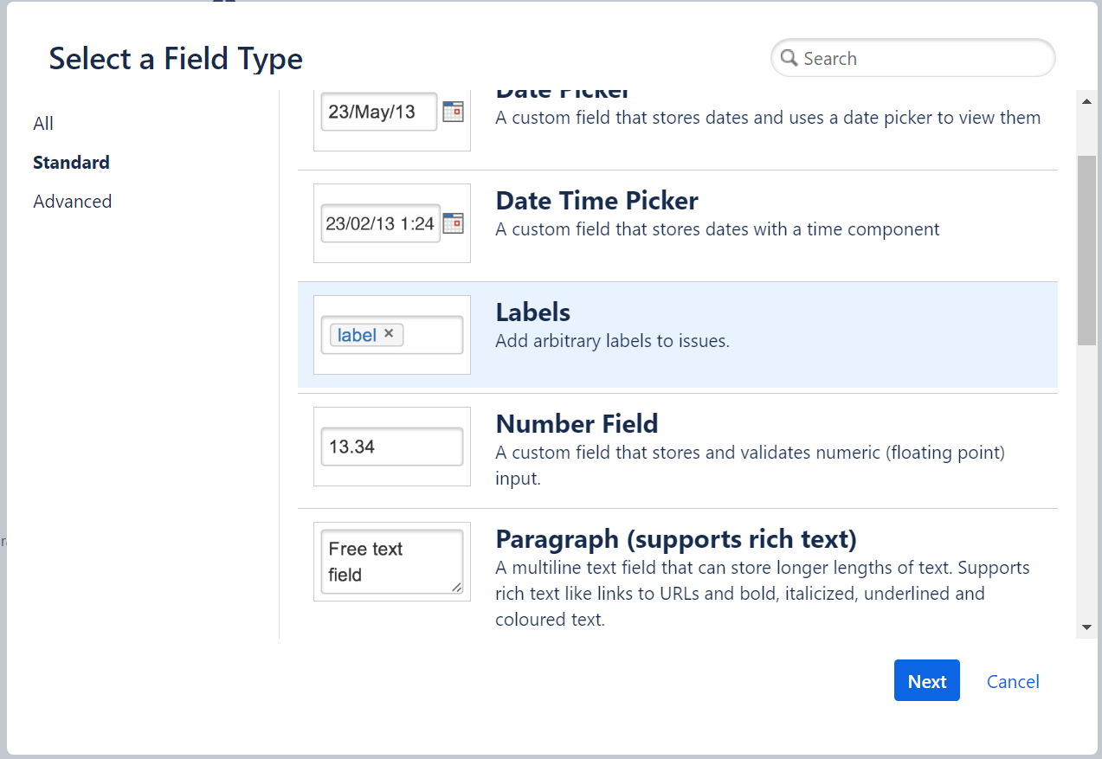Select the Standard category

click(x=71, y=162)
